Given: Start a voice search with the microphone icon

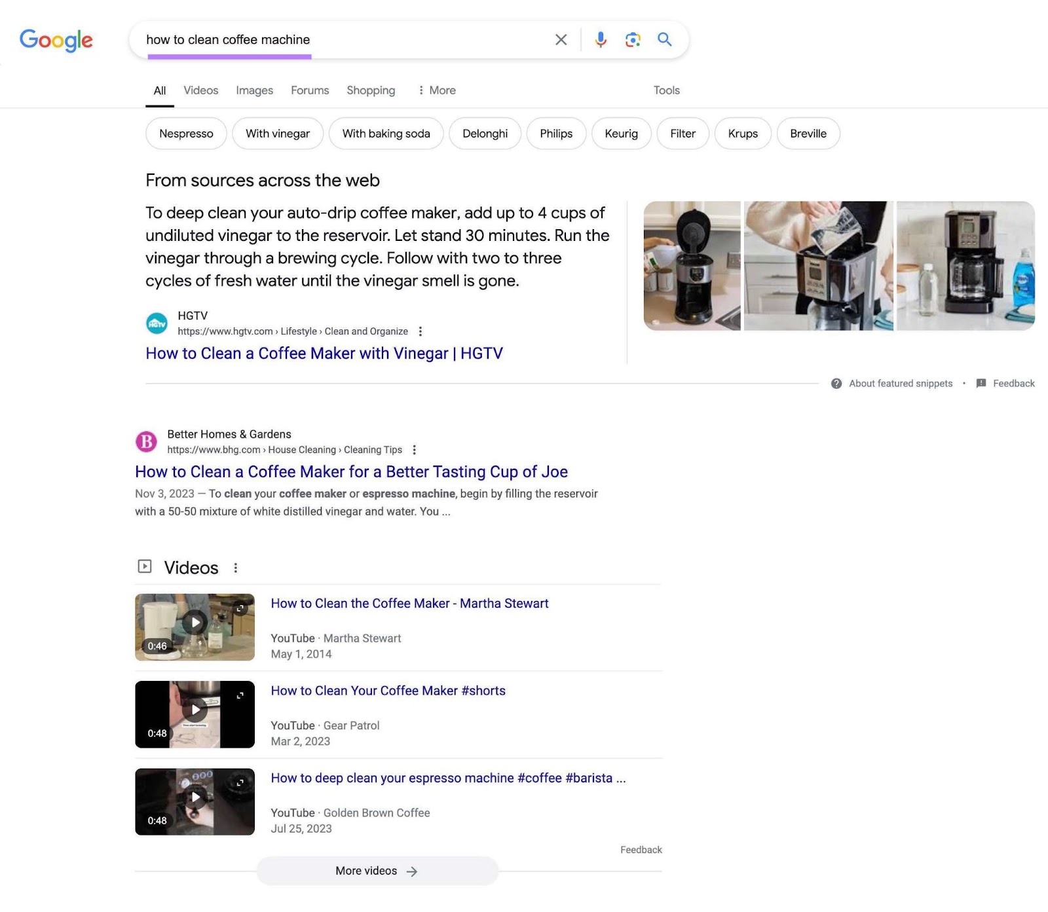Looking at the screenshot, I should (x=599, y=40).
